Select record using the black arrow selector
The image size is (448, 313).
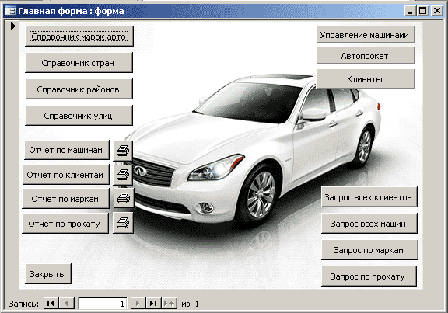(13, 26)
